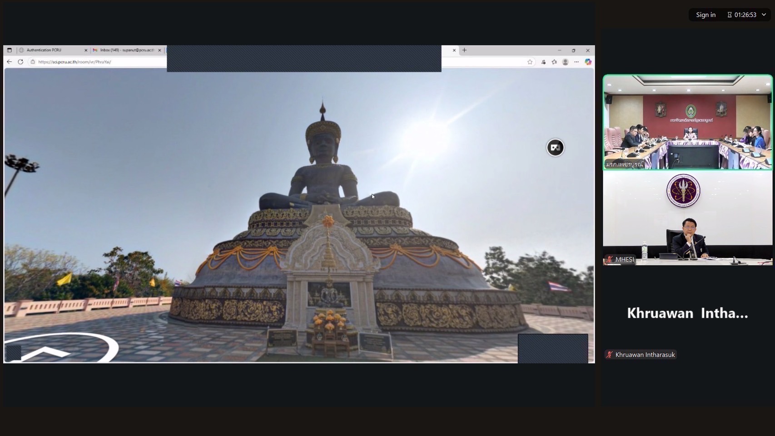Open the Copilot icon in the toolbar
775x436 pixels.
coord(588,62)
